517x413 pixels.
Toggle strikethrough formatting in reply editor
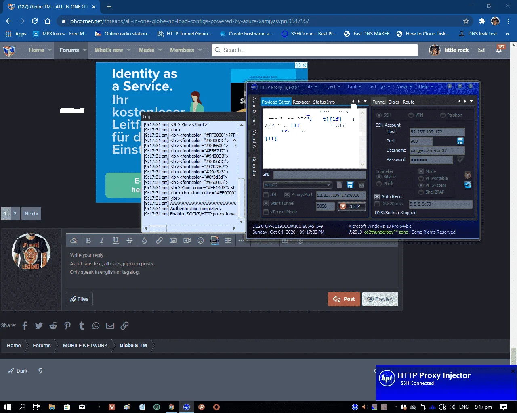pyautogui.click(x=130, y=240)
